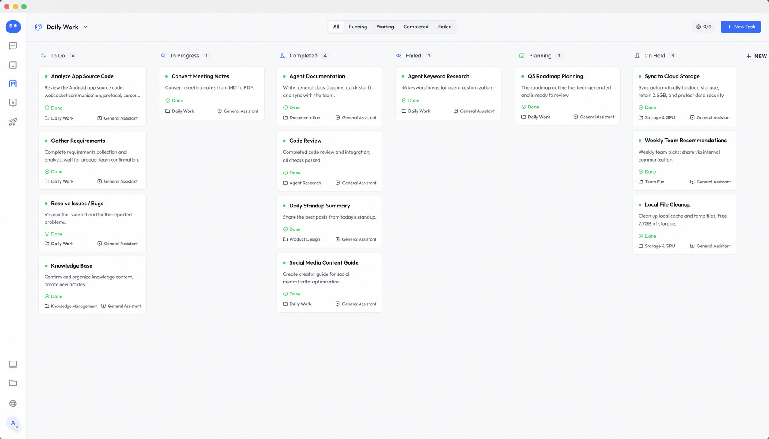Switch to the Running filter tab

click(x=357, y=27)
